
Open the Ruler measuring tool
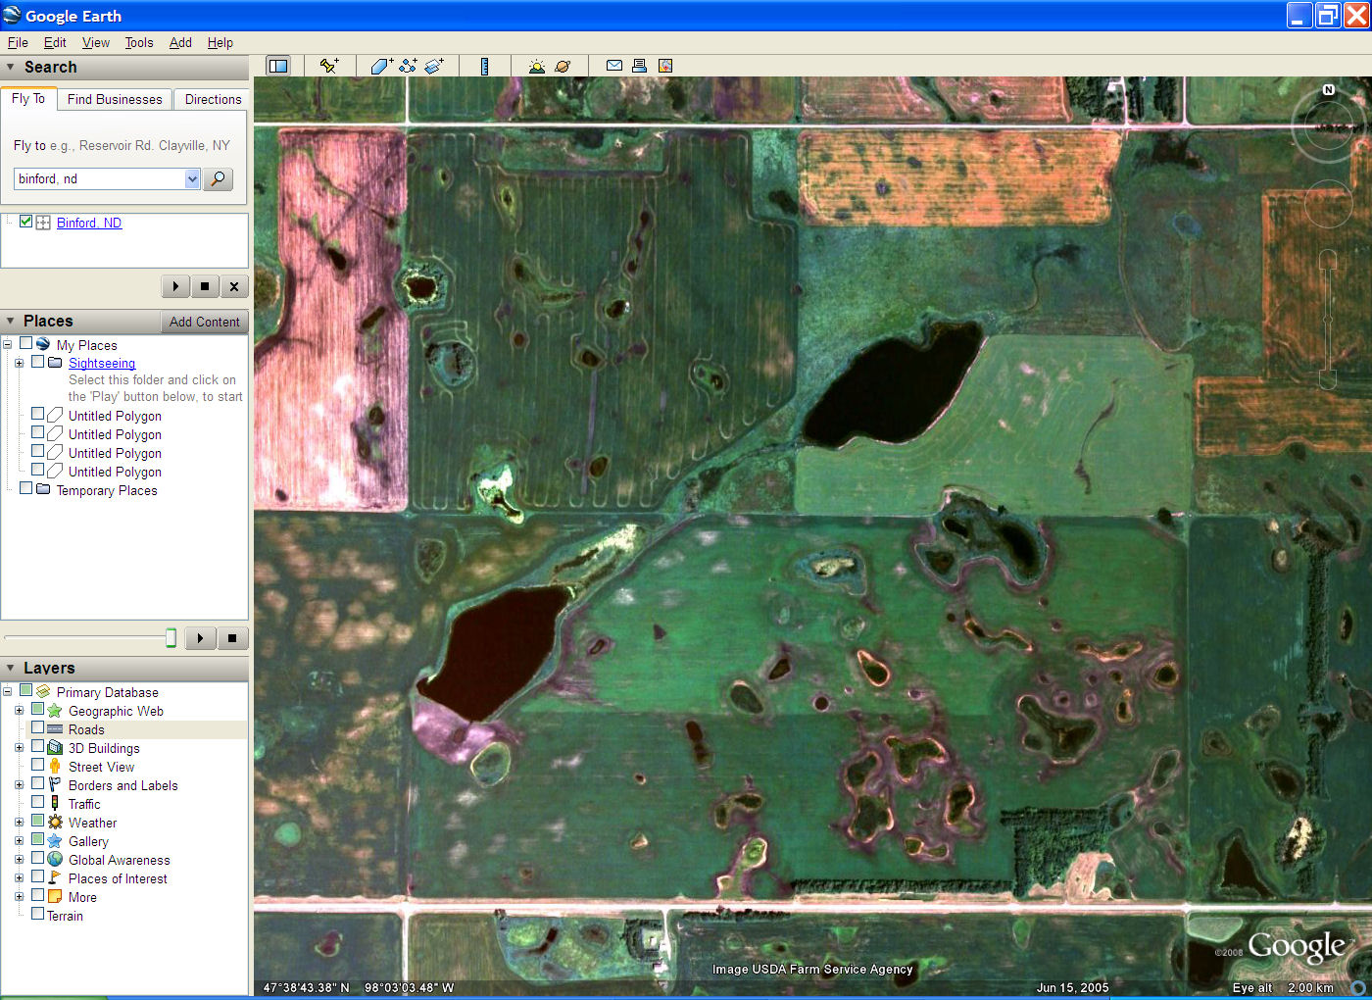pyautogui.click(x=484, y=66)
